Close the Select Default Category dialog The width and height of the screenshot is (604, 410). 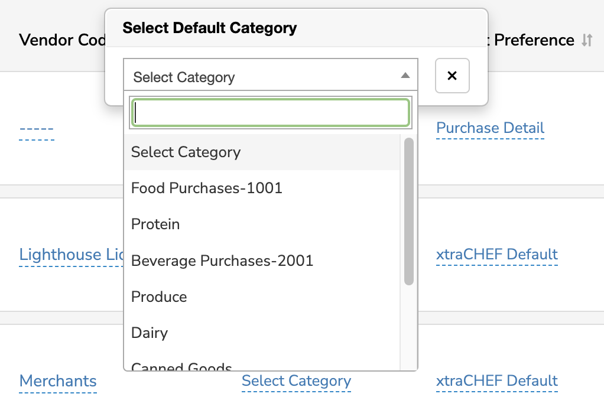452,76
